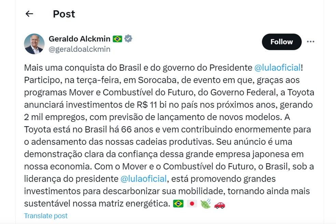
Task: Click the red car emoji in the post
Action: point(220,204)
